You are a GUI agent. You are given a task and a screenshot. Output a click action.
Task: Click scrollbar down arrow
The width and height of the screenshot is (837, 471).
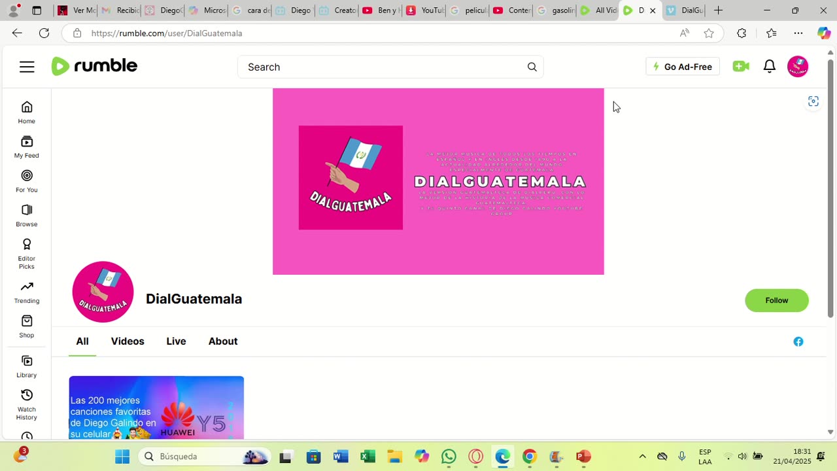[830, 432]
